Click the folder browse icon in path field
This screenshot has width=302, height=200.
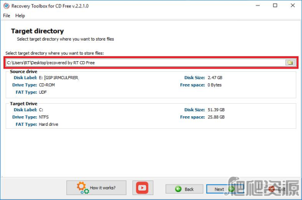coord(290,63)
